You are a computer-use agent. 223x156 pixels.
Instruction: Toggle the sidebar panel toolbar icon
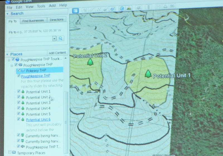75,11
